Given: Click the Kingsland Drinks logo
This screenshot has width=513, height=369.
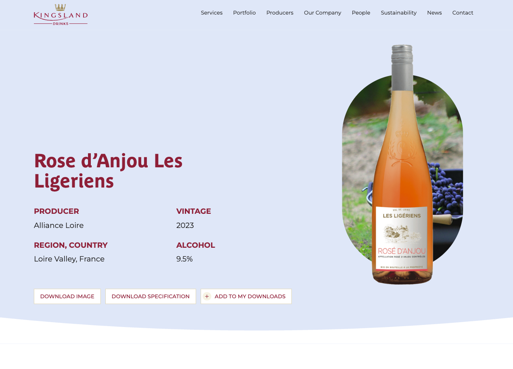Looking at the screenshot, I should (x=61, y=15).
